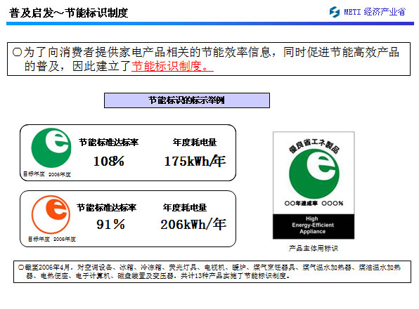Click the METI 经济产业省 text
Screen dimensions: 419x309
click(x=375, y=12)
